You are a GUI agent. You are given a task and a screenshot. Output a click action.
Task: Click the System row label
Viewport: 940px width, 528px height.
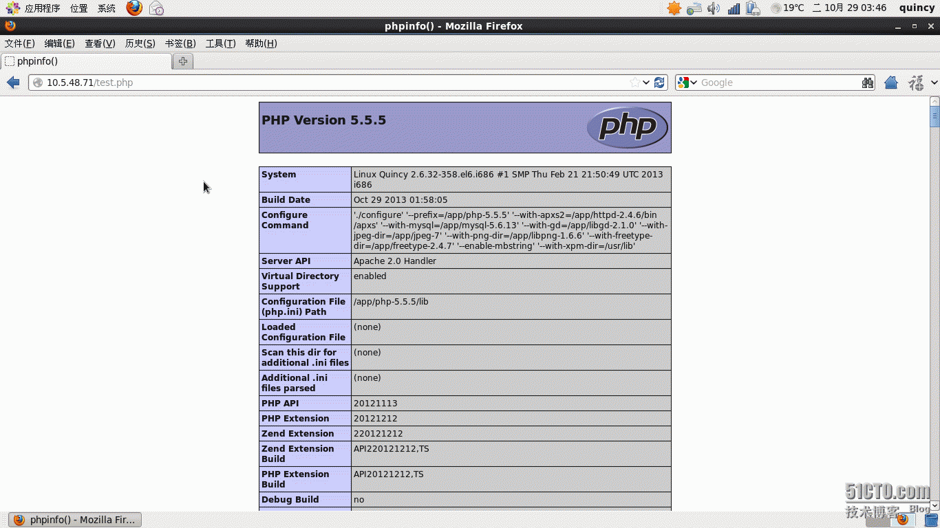(x=279, y=175)
